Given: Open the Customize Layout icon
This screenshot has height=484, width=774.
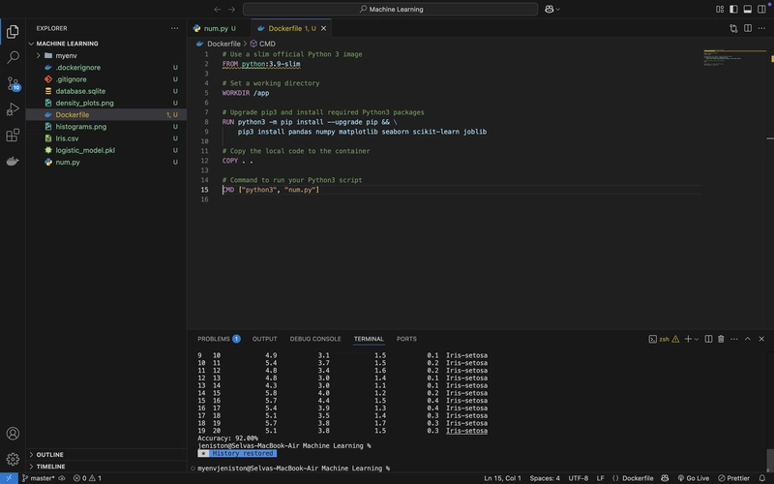Looking at the screenshot, I should click(x=720, y=9).
